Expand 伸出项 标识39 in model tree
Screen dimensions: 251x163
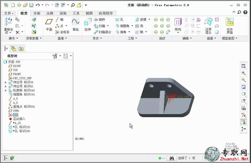click(6, 82)
